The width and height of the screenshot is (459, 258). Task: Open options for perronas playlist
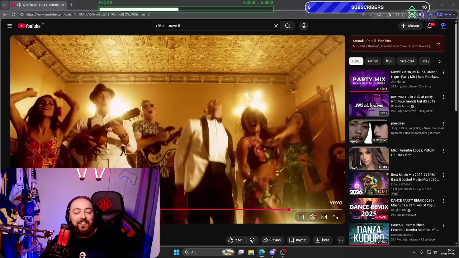[443, 124]
